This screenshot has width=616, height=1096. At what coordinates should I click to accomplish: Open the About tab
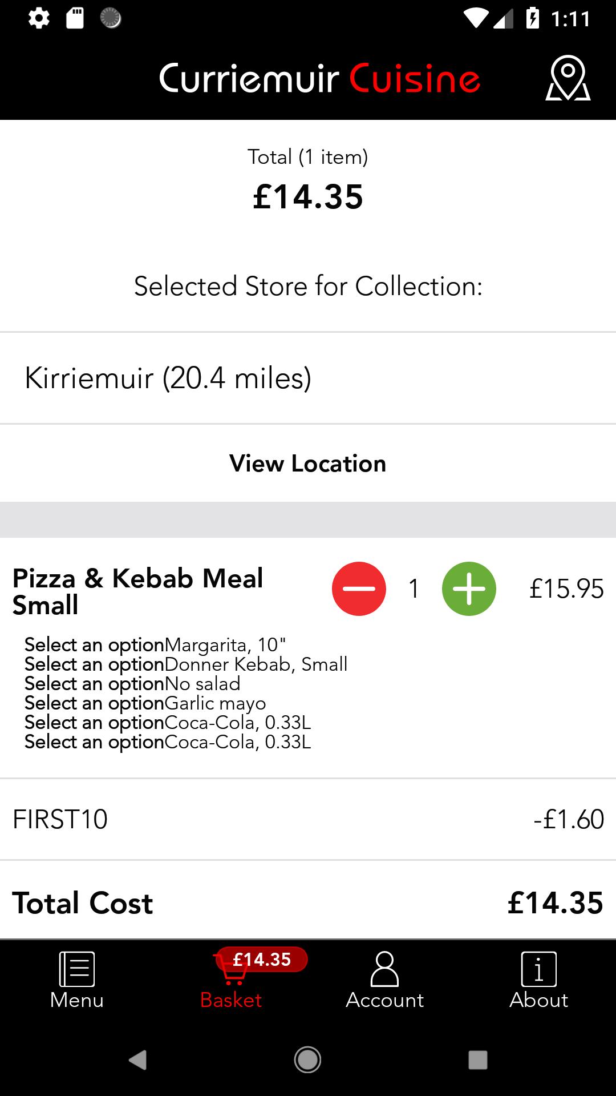pyautogui.click(x=539, y=981)
